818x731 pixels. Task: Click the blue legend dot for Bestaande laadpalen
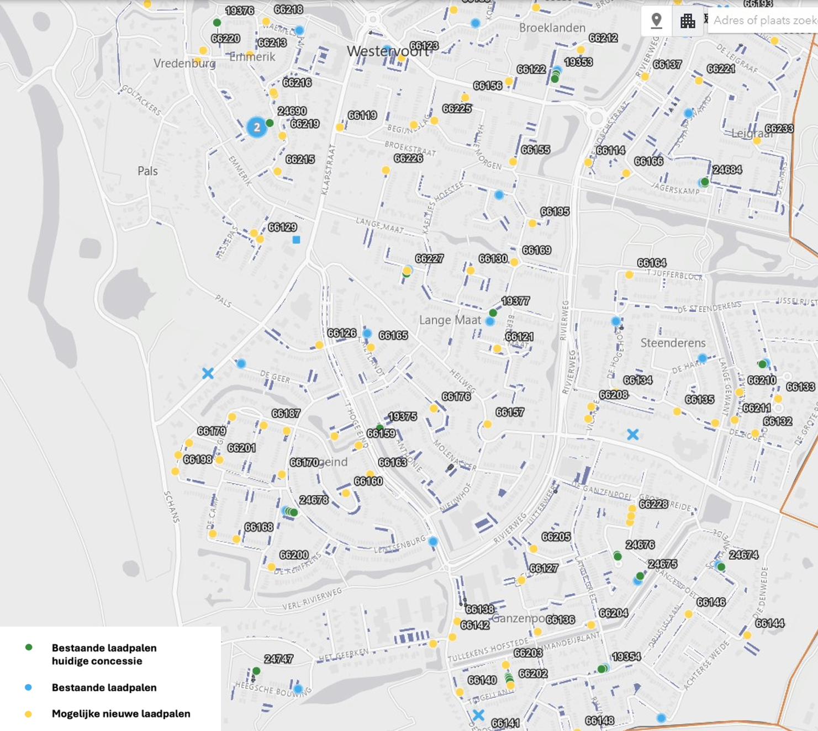point(29,687)
